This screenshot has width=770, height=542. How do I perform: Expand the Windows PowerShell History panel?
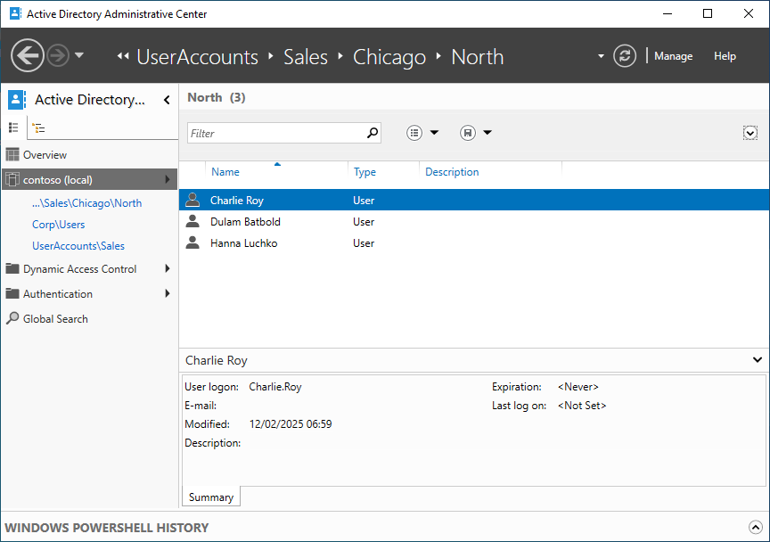click(754, 528)
